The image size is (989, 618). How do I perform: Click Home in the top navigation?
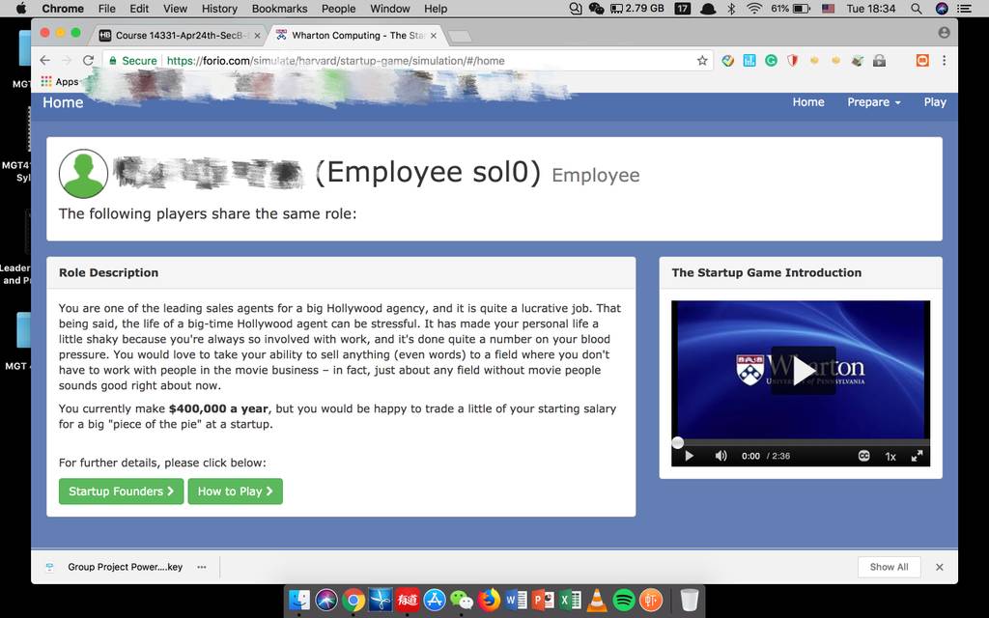808,102
